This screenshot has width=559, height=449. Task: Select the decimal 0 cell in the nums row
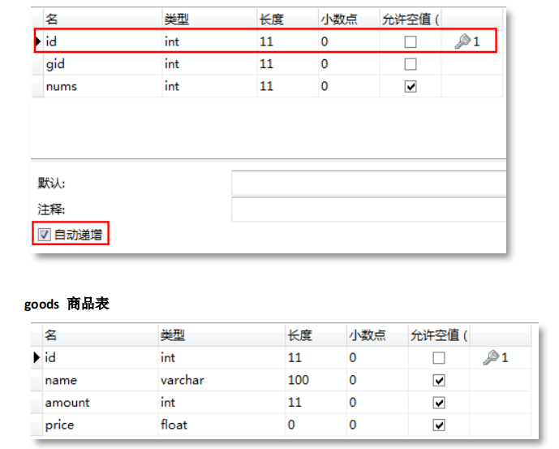pos(349,86)
